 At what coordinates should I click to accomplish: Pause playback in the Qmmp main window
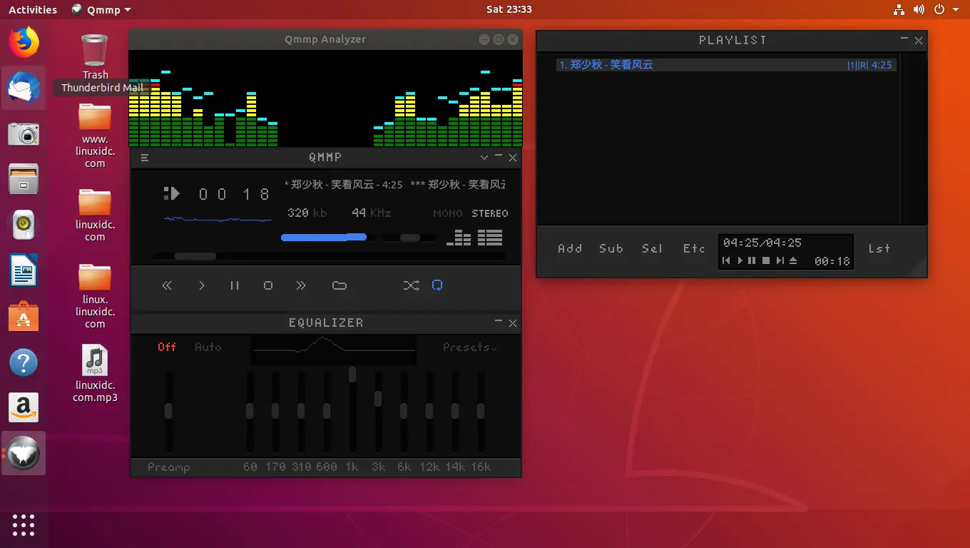coord(235,285)
